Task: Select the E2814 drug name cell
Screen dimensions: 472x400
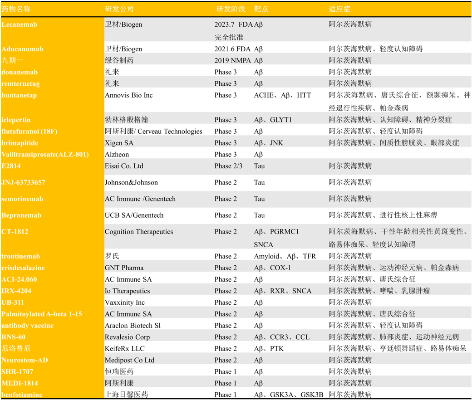Action: (x=11, y=166)
